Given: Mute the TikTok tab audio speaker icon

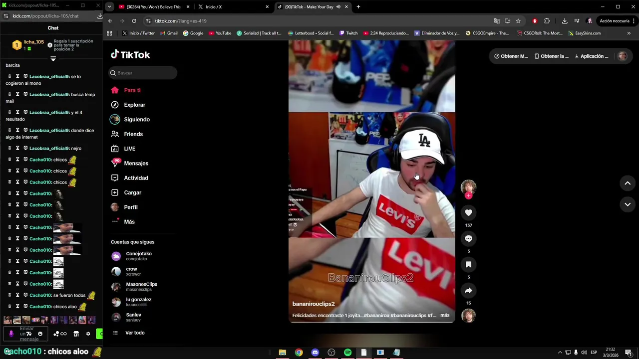Looking at the screenshot, I should 338,7.
